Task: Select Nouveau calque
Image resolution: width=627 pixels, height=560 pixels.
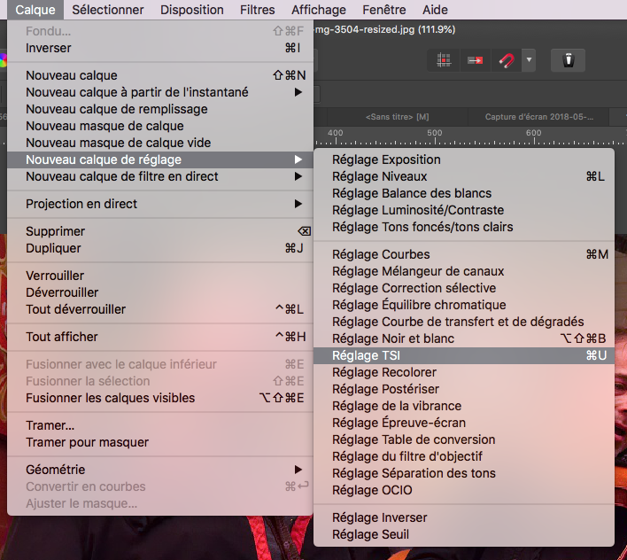Action: click(160, 75)
